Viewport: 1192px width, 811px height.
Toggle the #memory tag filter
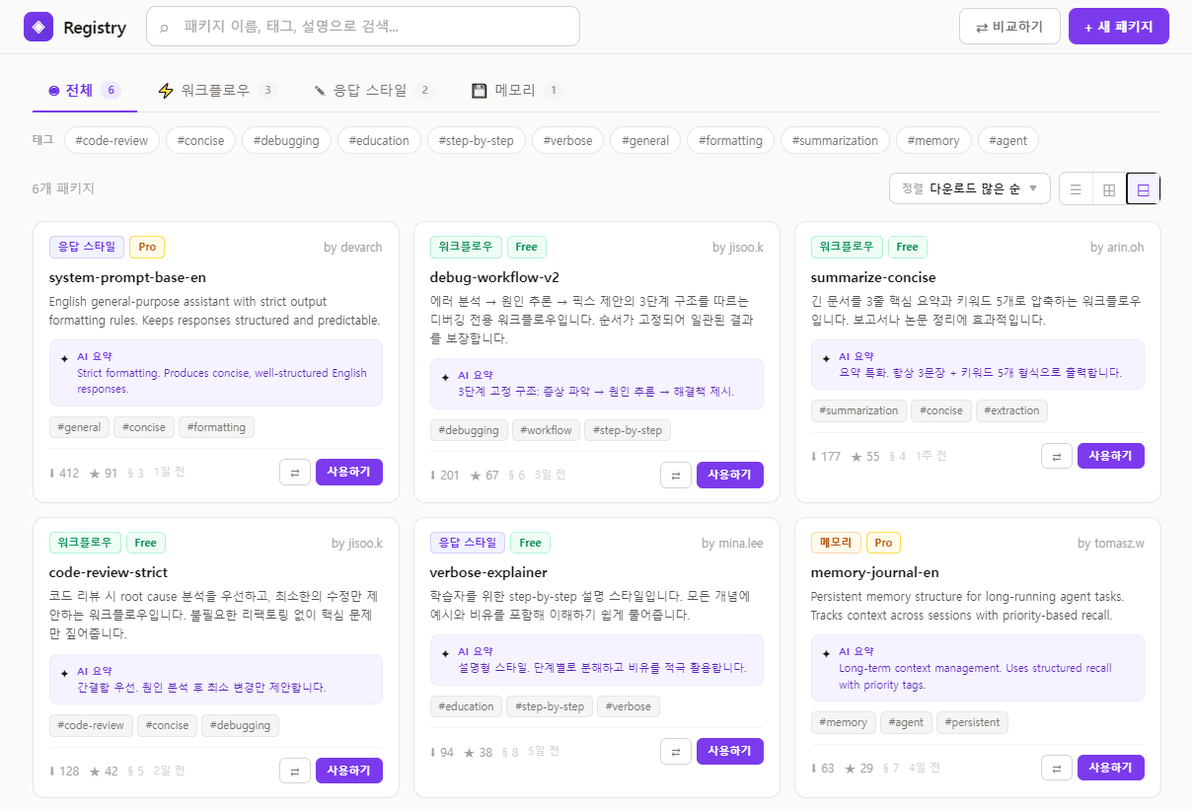tap(933, 140)
